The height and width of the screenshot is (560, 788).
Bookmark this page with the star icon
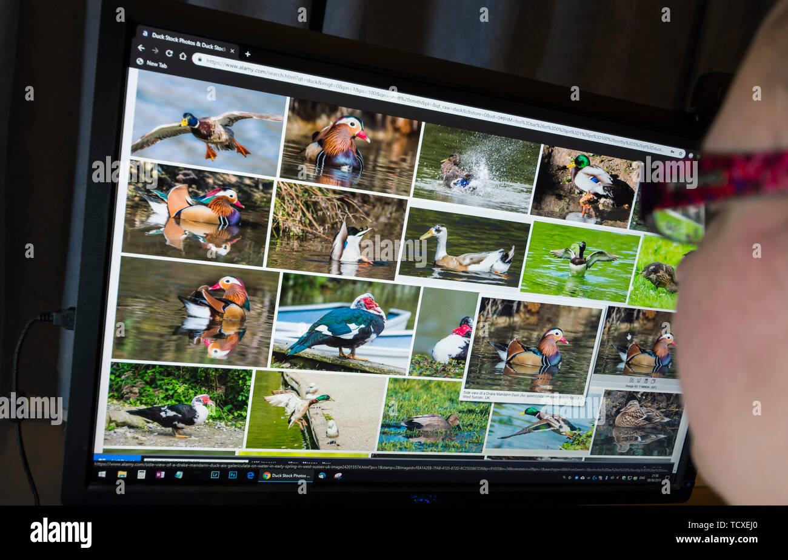click(x=680, y=154)
